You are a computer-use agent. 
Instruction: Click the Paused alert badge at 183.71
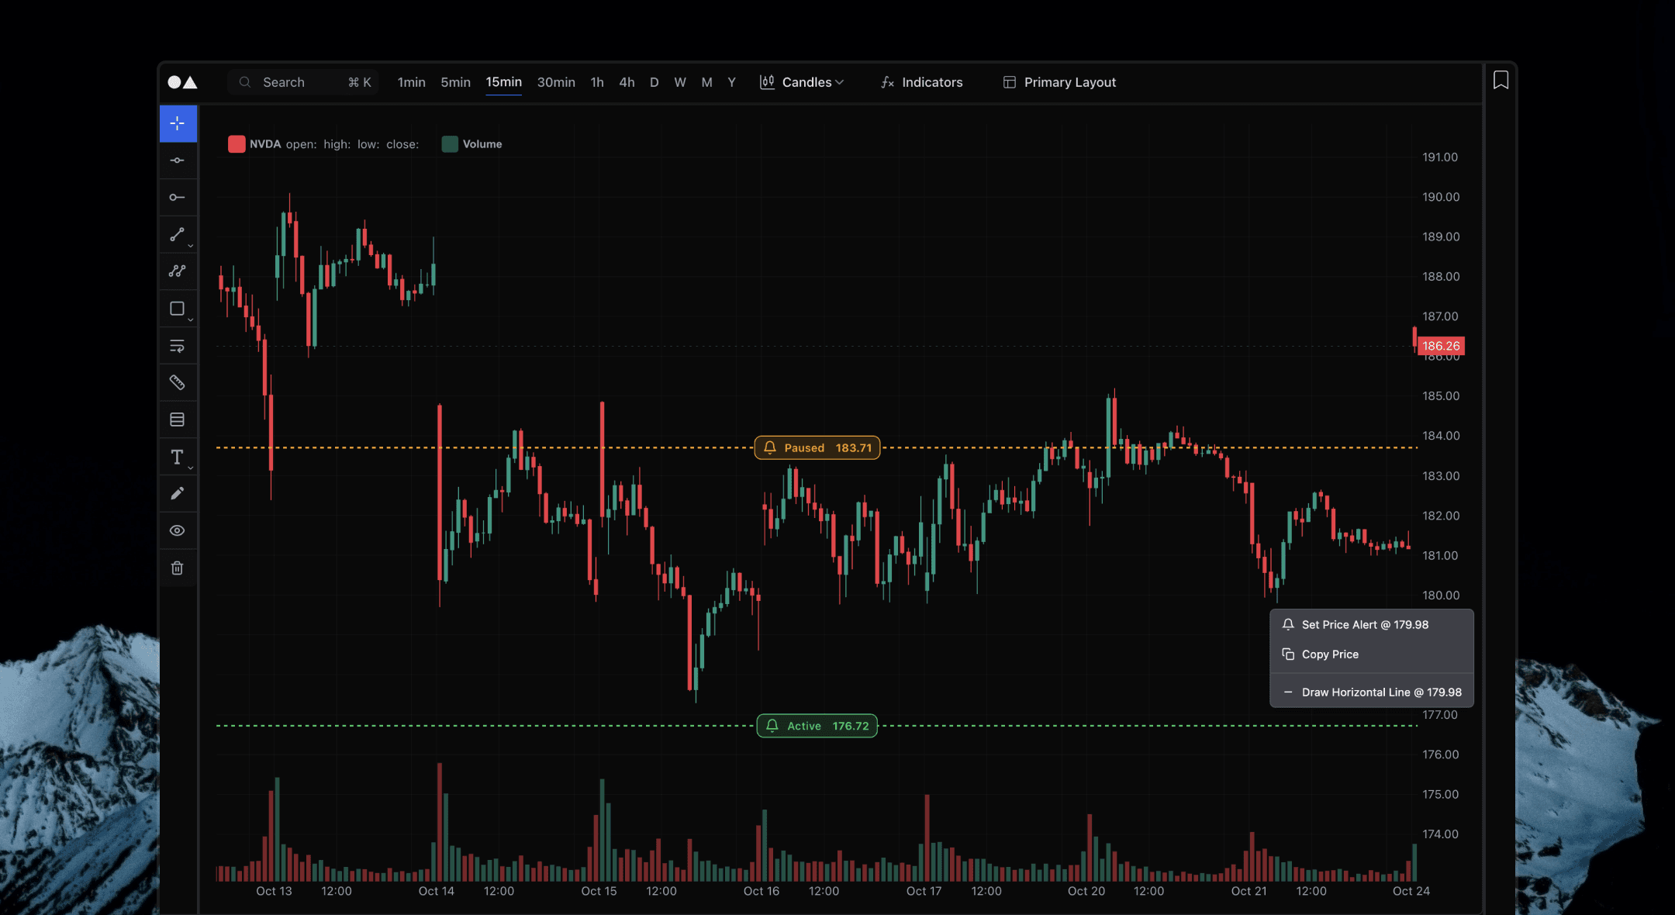(x=817, y=447)
